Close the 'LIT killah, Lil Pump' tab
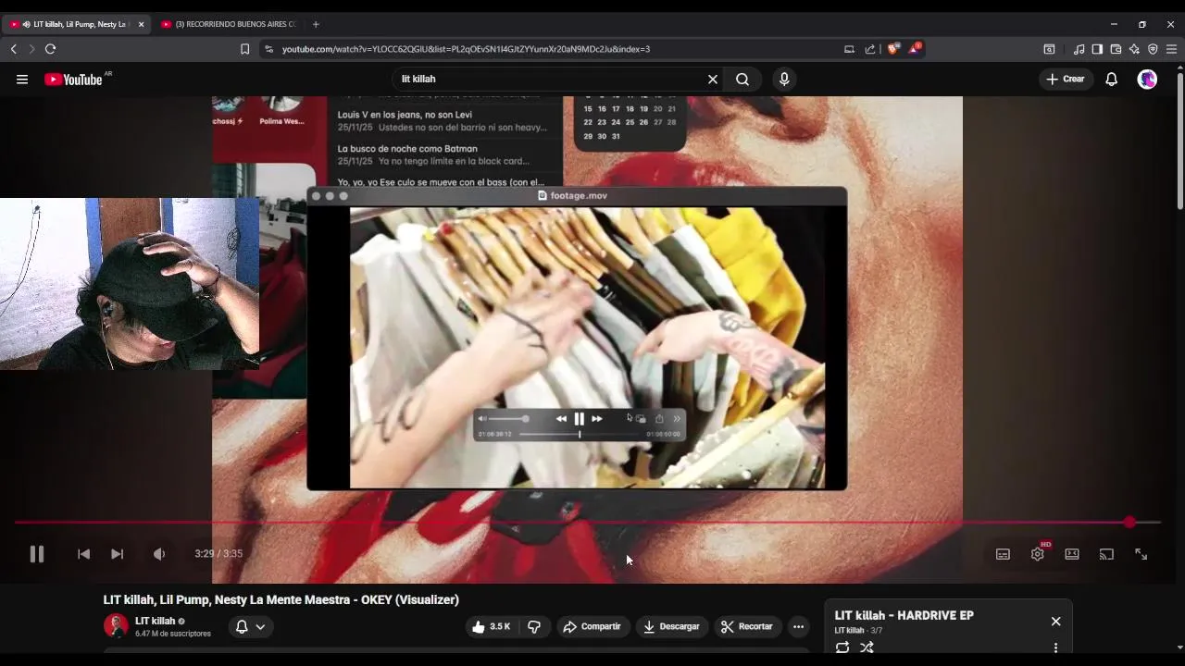The image size is (1185, 666). [141, 24]
